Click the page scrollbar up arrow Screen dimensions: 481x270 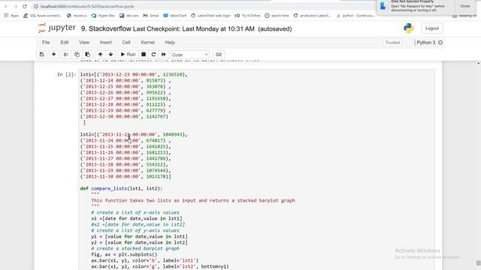point(479,63)
